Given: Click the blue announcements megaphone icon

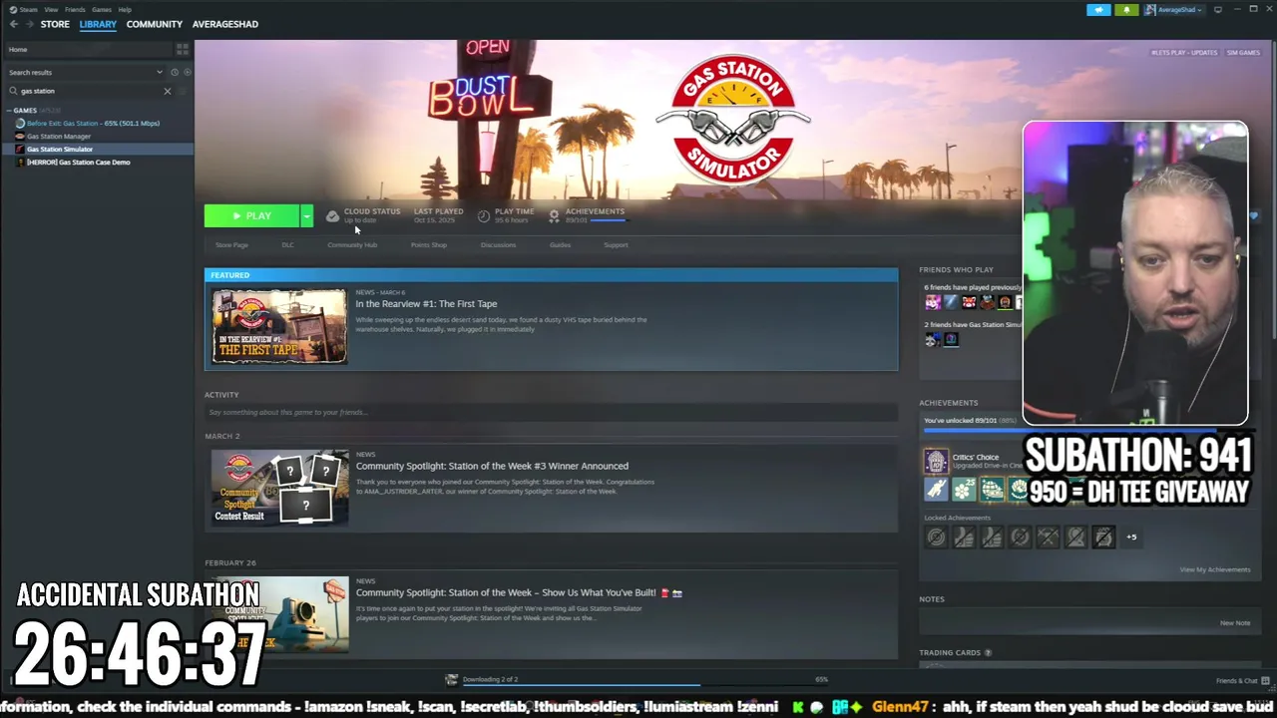Looking at the screenshot, I should (x=1098, y=10).
